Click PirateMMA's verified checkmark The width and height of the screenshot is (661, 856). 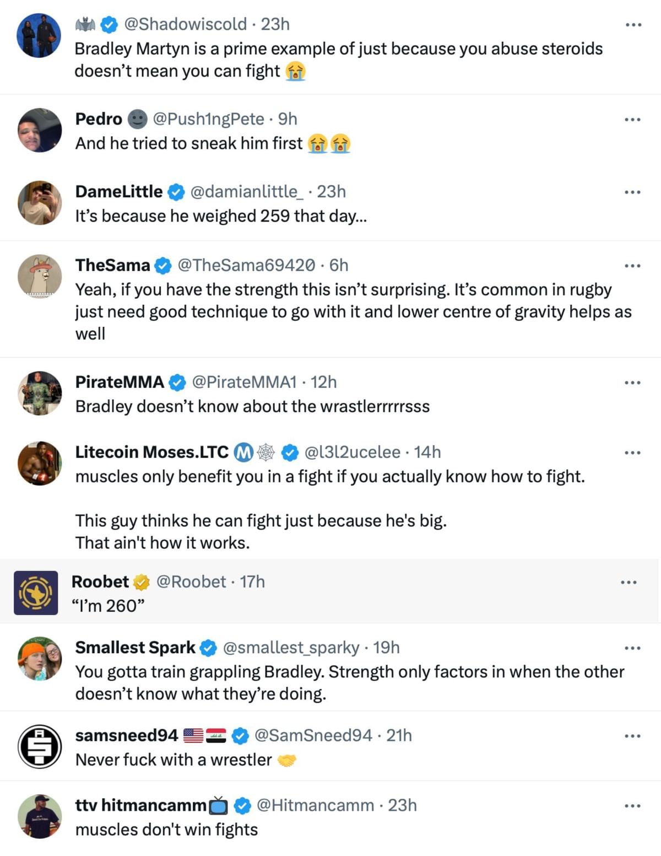click(177, 382)
